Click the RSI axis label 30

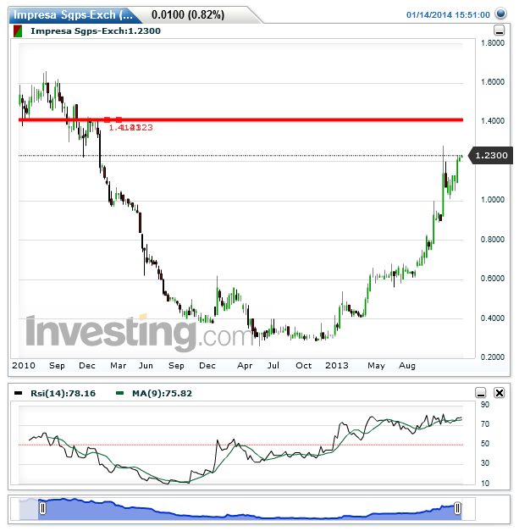[x=485, y=463]
